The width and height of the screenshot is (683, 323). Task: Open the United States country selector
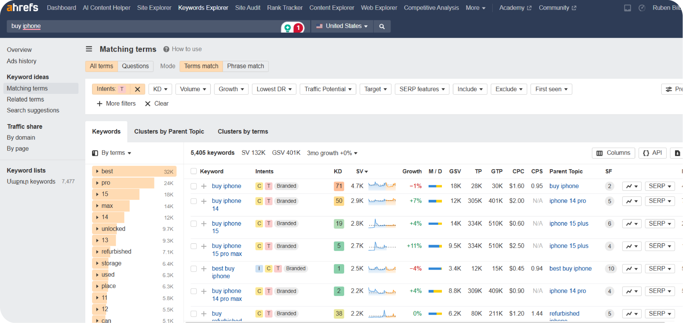click(x=341, y=26)
